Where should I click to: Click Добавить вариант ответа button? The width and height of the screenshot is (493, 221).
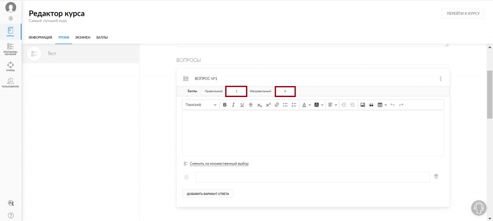(208, 194)
